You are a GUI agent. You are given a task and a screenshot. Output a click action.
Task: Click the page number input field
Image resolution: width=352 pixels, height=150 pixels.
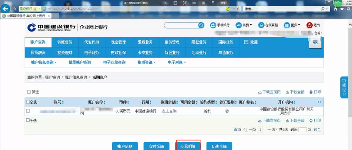(303, 129)
